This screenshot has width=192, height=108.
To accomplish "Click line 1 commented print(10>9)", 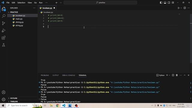I will (x=55, y=15).
